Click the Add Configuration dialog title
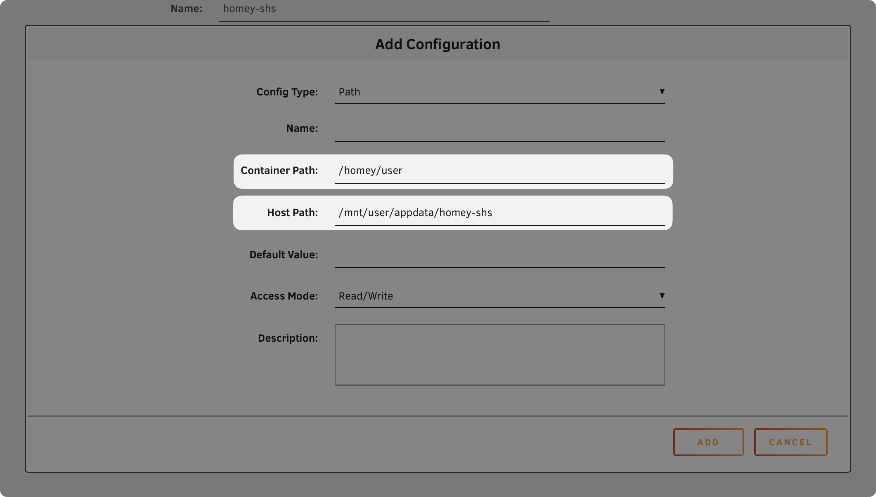The image size is (876, 497). (438, 44)
